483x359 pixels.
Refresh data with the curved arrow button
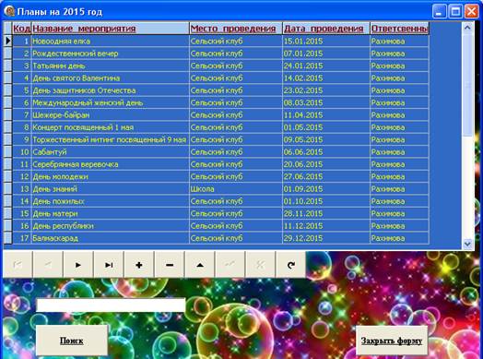pos(291,265)
